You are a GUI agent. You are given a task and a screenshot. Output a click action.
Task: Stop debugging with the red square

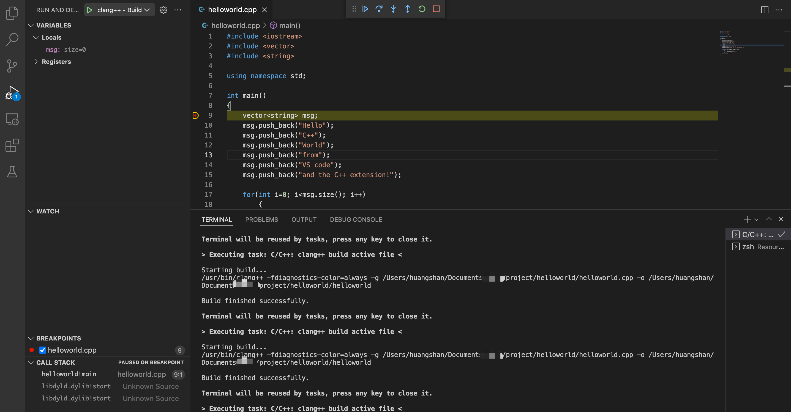pos(436,9)
